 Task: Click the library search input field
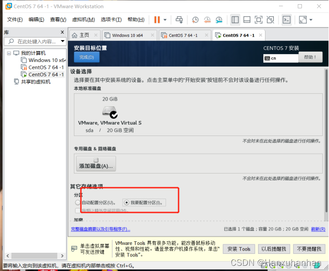point(35,41)
